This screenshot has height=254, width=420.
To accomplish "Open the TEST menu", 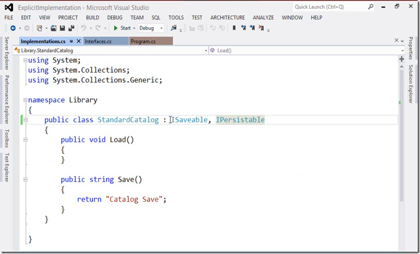I will coord(197,18).
